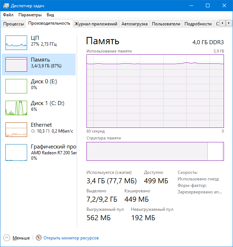Minimize the Диспетчер задач window
The width and height of the screenshot is (233, 247).
[191, 6]
